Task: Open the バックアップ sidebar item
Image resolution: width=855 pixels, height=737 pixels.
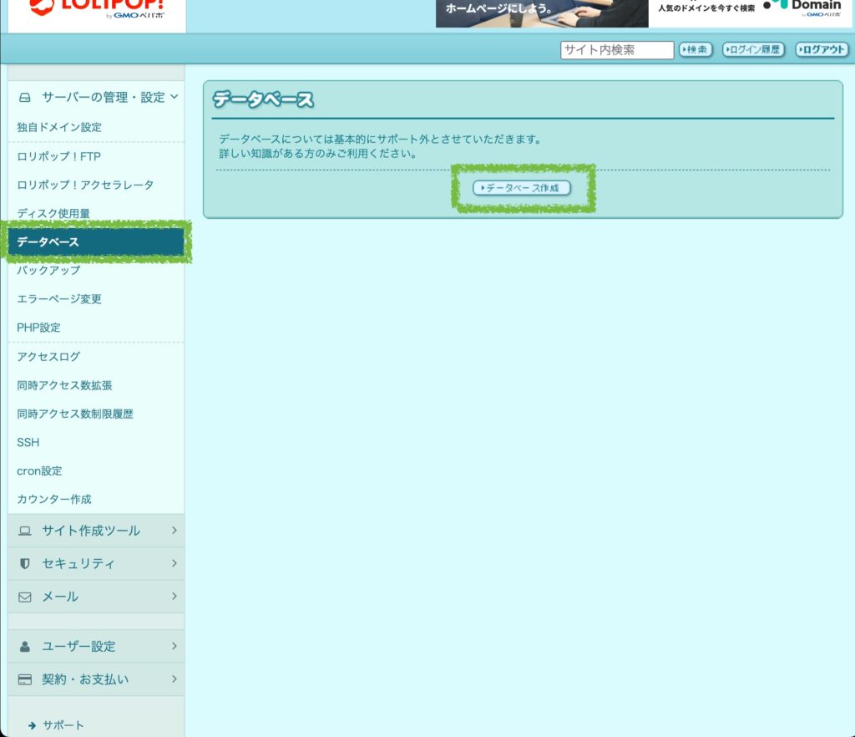Action: [x=48, y=271]
